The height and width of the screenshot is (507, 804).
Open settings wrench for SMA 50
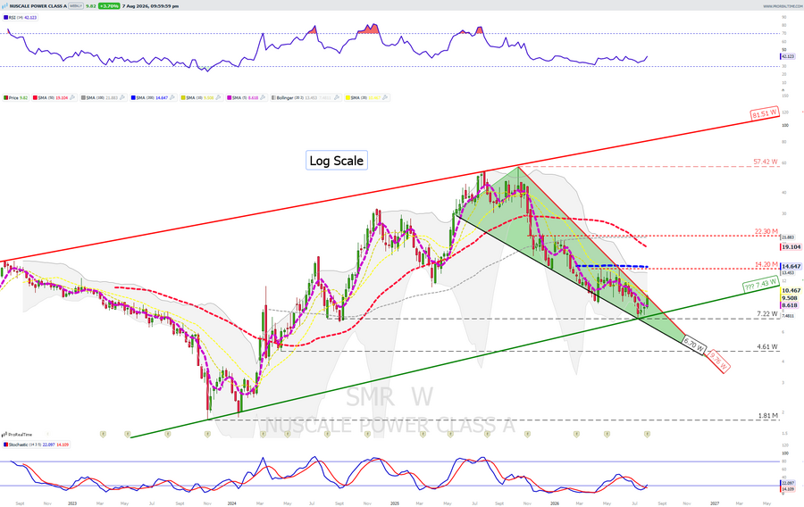72,97
